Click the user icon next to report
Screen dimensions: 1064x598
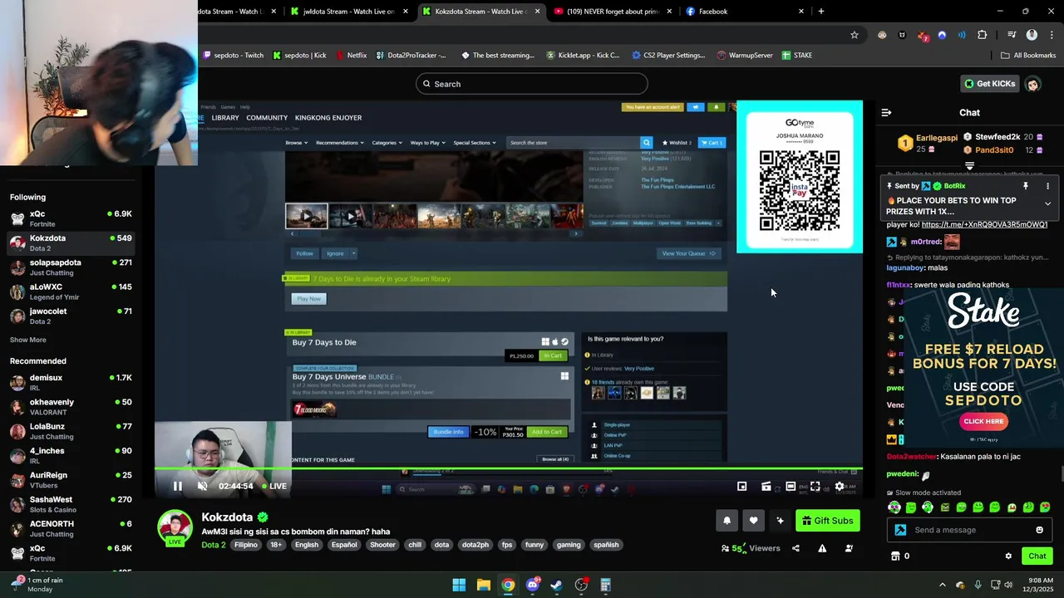[x=849, y=548]
